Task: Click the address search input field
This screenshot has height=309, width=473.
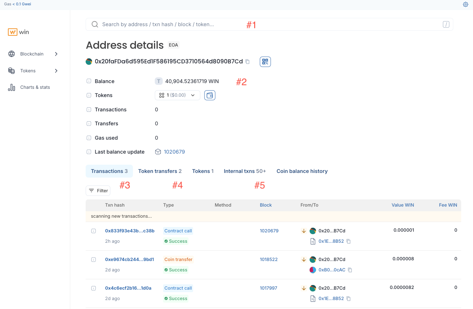Action: pyautogui.click(x=269, y=24)
